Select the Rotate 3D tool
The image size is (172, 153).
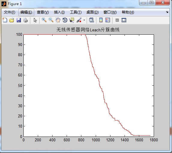(x=65, y=20)
